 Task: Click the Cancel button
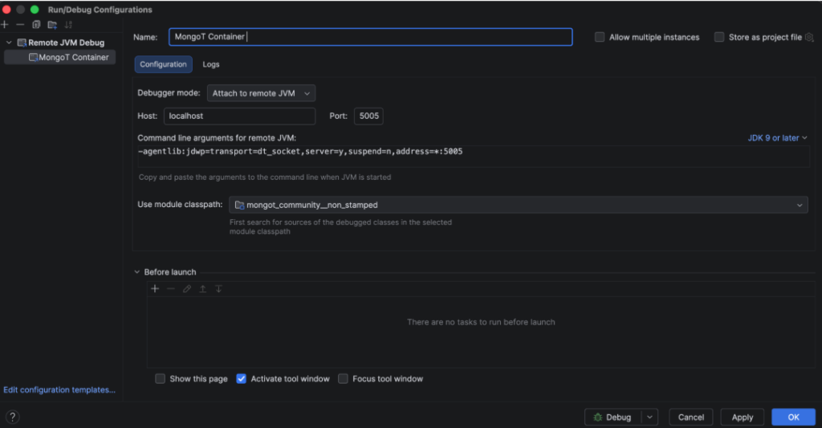pyautogui.click(x=691, y=418)
